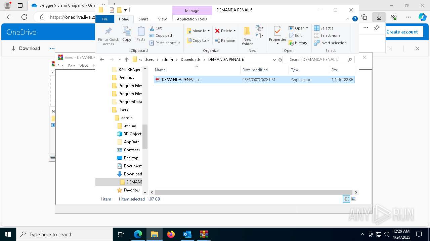The height and width of the screenshot is (241, 430).
Task: Click the horizontal scrollbar in file list
Action: (253, 192)
